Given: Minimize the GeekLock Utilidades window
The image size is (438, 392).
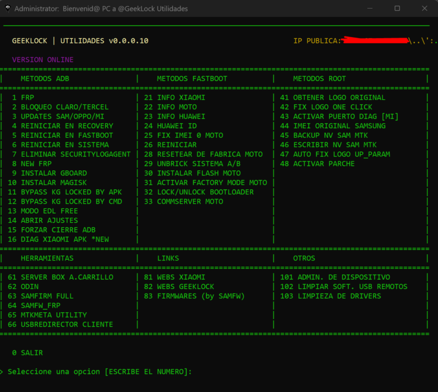Looking at the screenshot, I should (371, 9).
